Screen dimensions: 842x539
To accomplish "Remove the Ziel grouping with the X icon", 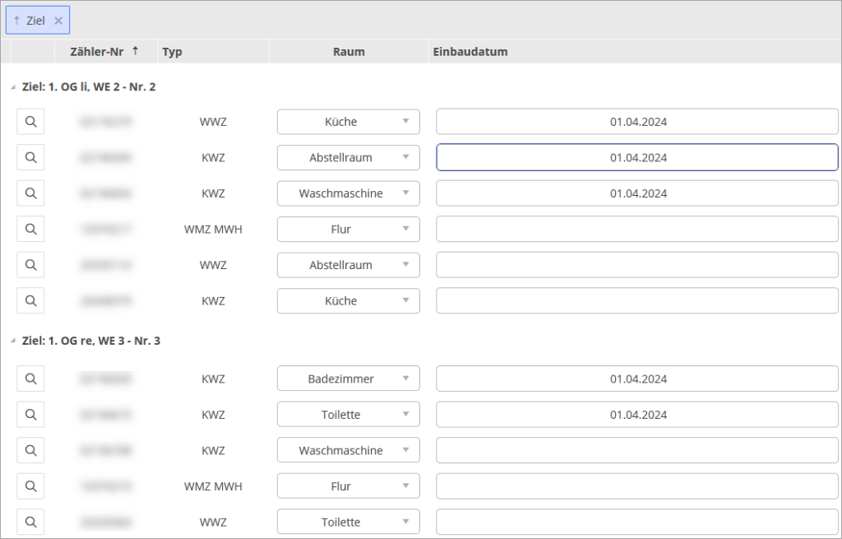I will click(x=58, y=21).
